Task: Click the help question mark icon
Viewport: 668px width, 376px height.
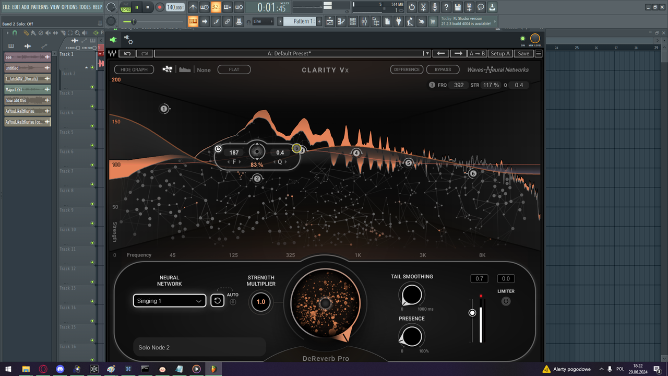Action: pos(446,7)
